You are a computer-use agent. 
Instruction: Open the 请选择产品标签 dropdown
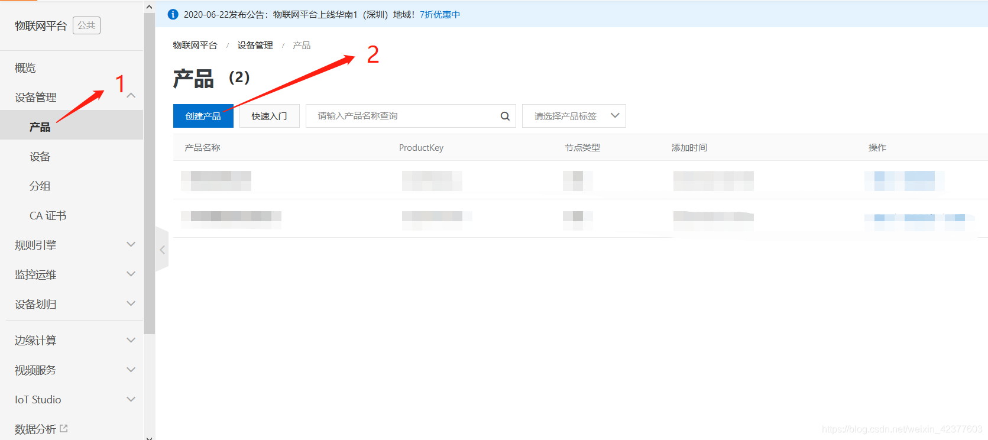click(574, 116)
